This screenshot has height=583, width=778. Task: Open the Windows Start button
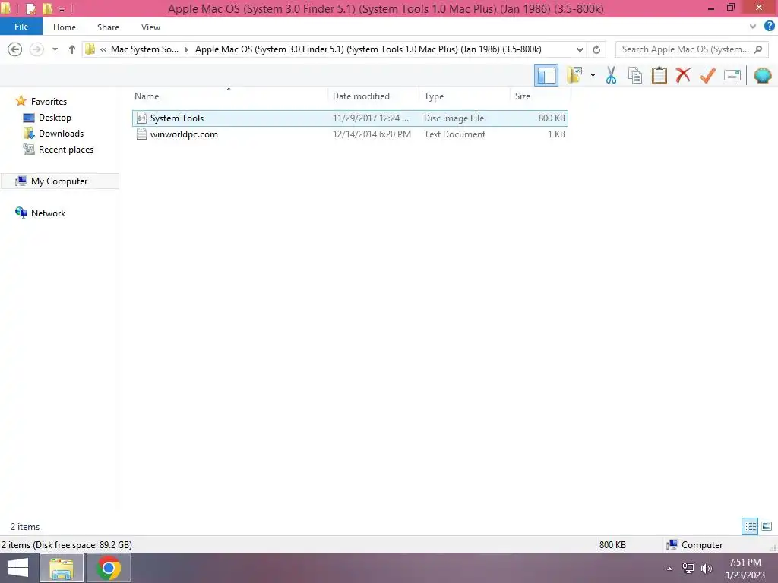[x=18, y=568]
